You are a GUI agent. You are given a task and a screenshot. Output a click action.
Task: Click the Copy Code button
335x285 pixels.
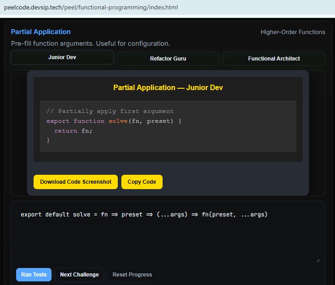[x=142, y=182]
